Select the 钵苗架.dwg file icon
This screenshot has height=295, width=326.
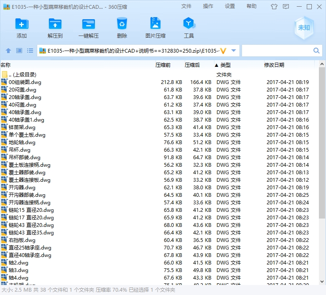4,127
